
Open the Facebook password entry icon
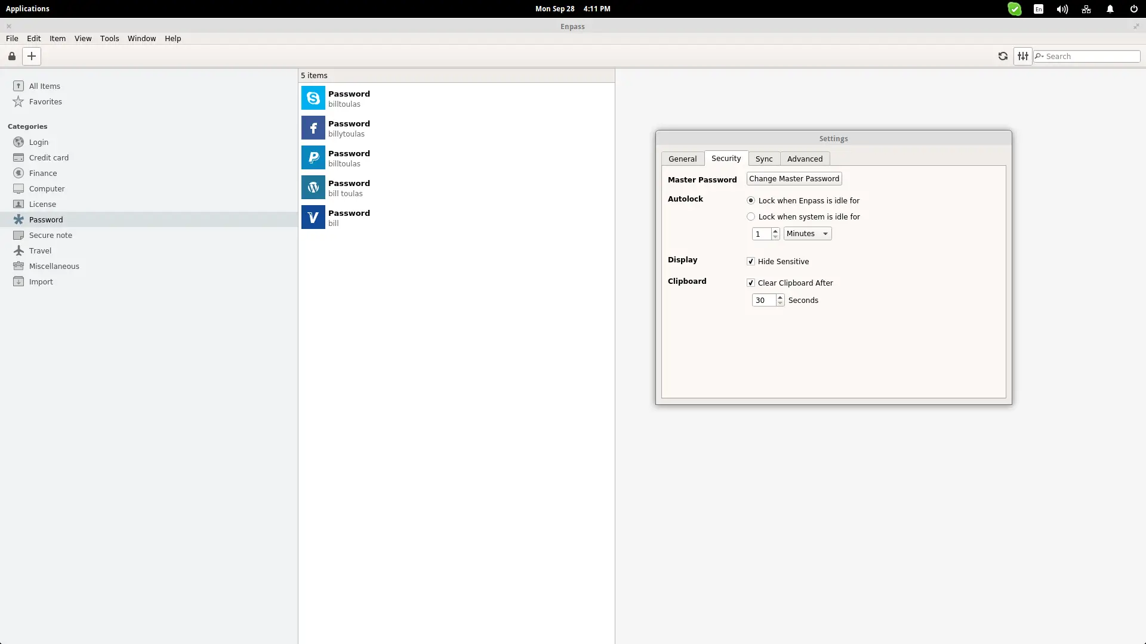click(313, 128)
